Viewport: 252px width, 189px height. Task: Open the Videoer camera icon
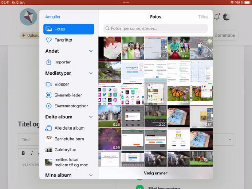tap(49, 84)
